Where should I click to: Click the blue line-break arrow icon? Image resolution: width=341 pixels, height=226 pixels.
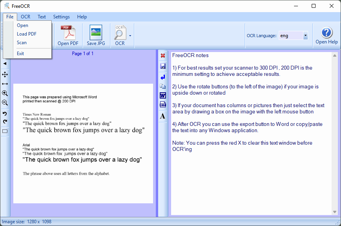coord(163,77)
